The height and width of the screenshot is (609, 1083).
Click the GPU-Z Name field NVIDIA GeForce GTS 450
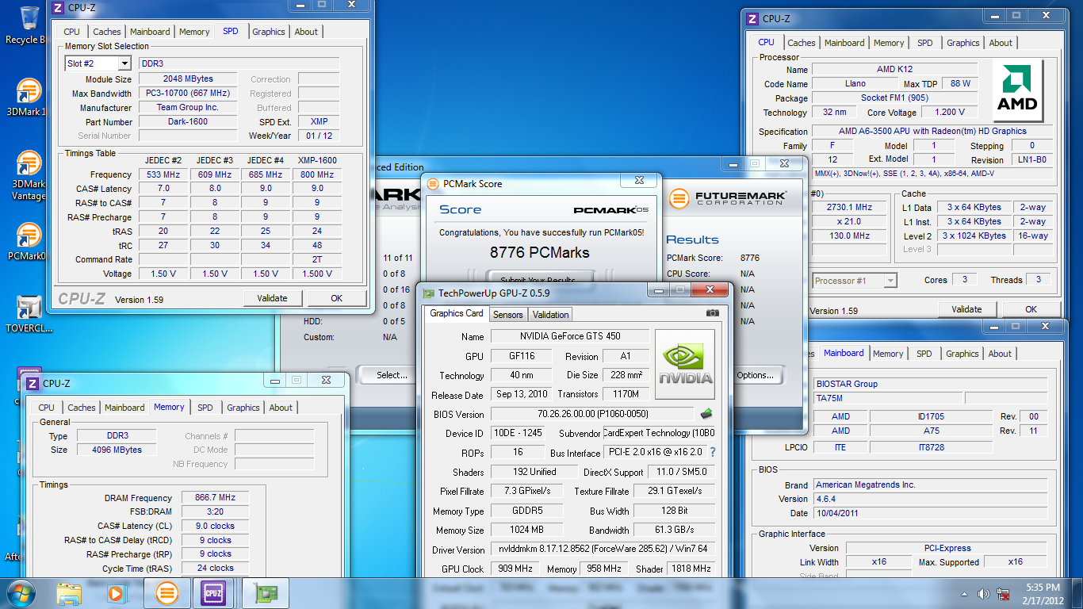click(568, 336)
